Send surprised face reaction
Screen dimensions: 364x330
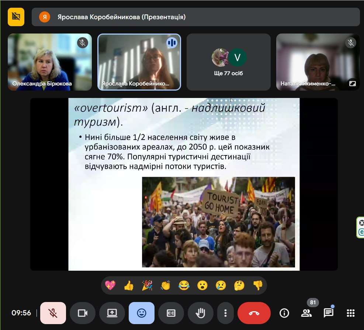[202, 285]
